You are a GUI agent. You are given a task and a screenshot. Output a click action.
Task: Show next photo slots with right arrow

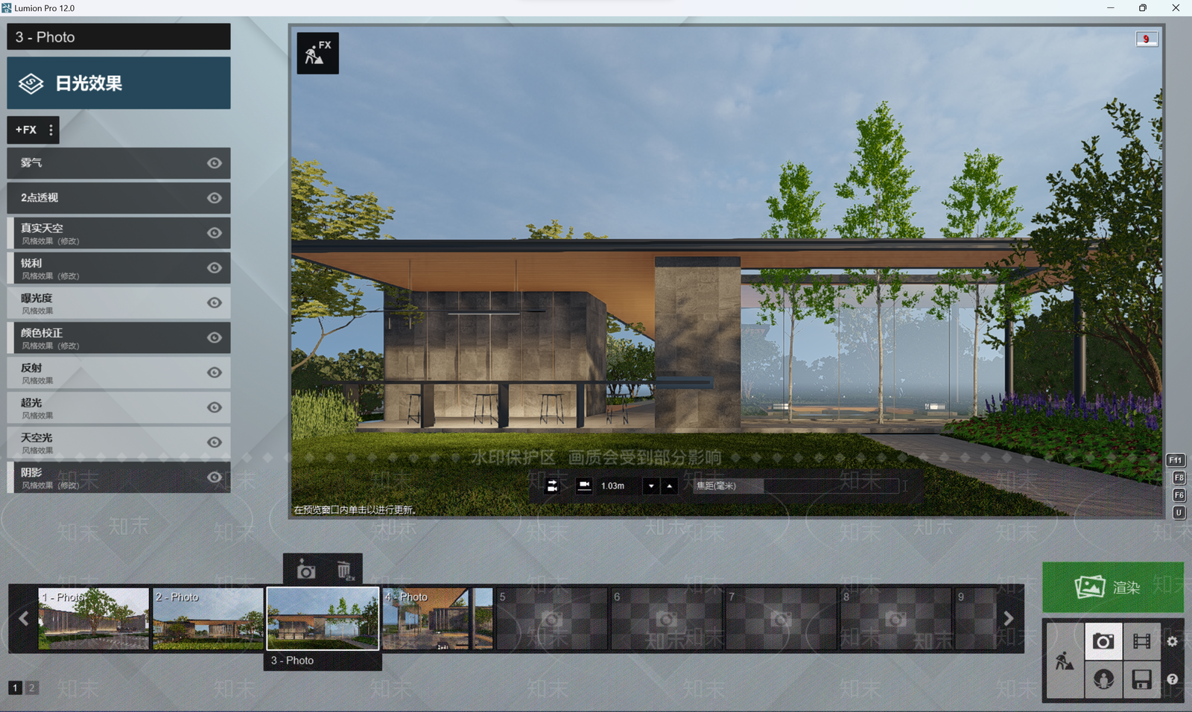click(1009, 618)
